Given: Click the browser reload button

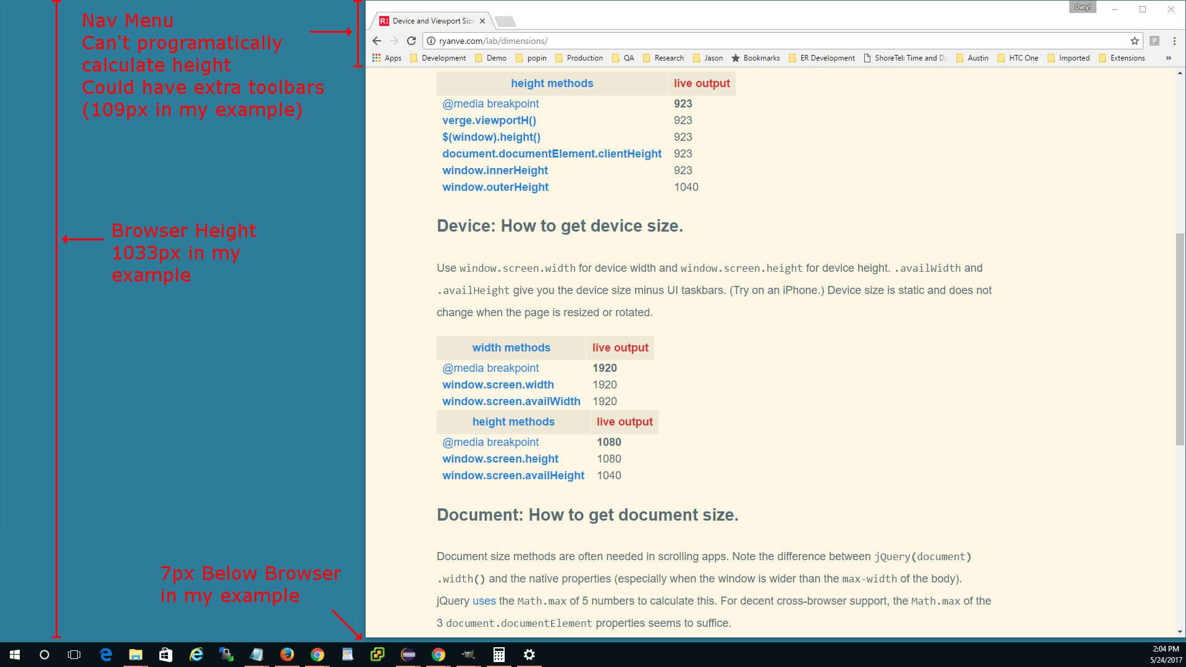Looking at the screenshot, I should point(411,41).
